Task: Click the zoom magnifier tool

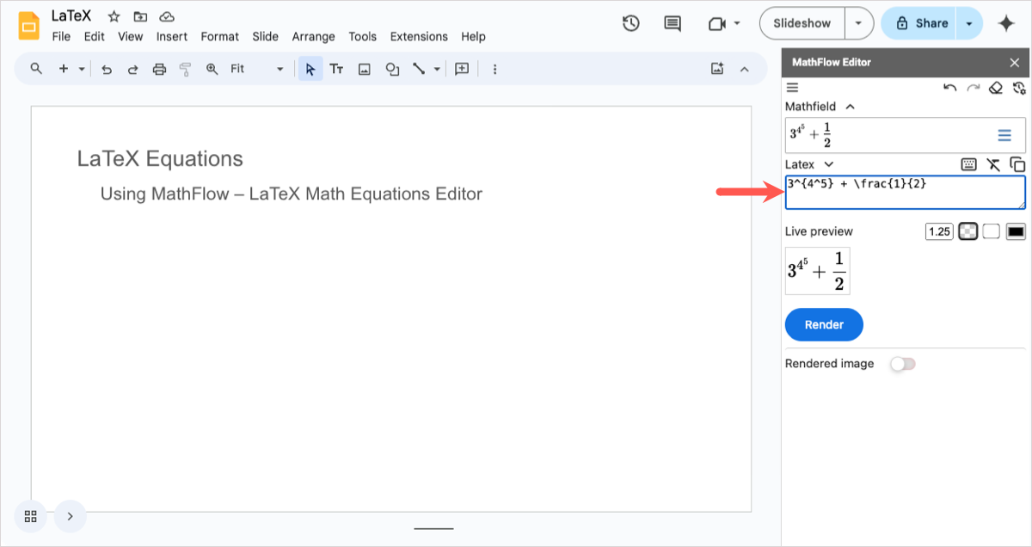Action: click(x=212, y=70)
